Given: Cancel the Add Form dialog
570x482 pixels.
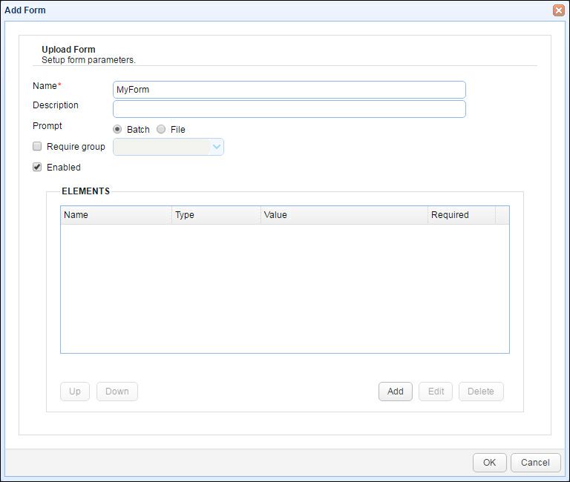Looking at the screenshot, I should [535, 463].
